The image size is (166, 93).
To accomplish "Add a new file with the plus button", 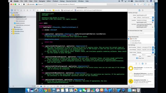I will point(11,86).
